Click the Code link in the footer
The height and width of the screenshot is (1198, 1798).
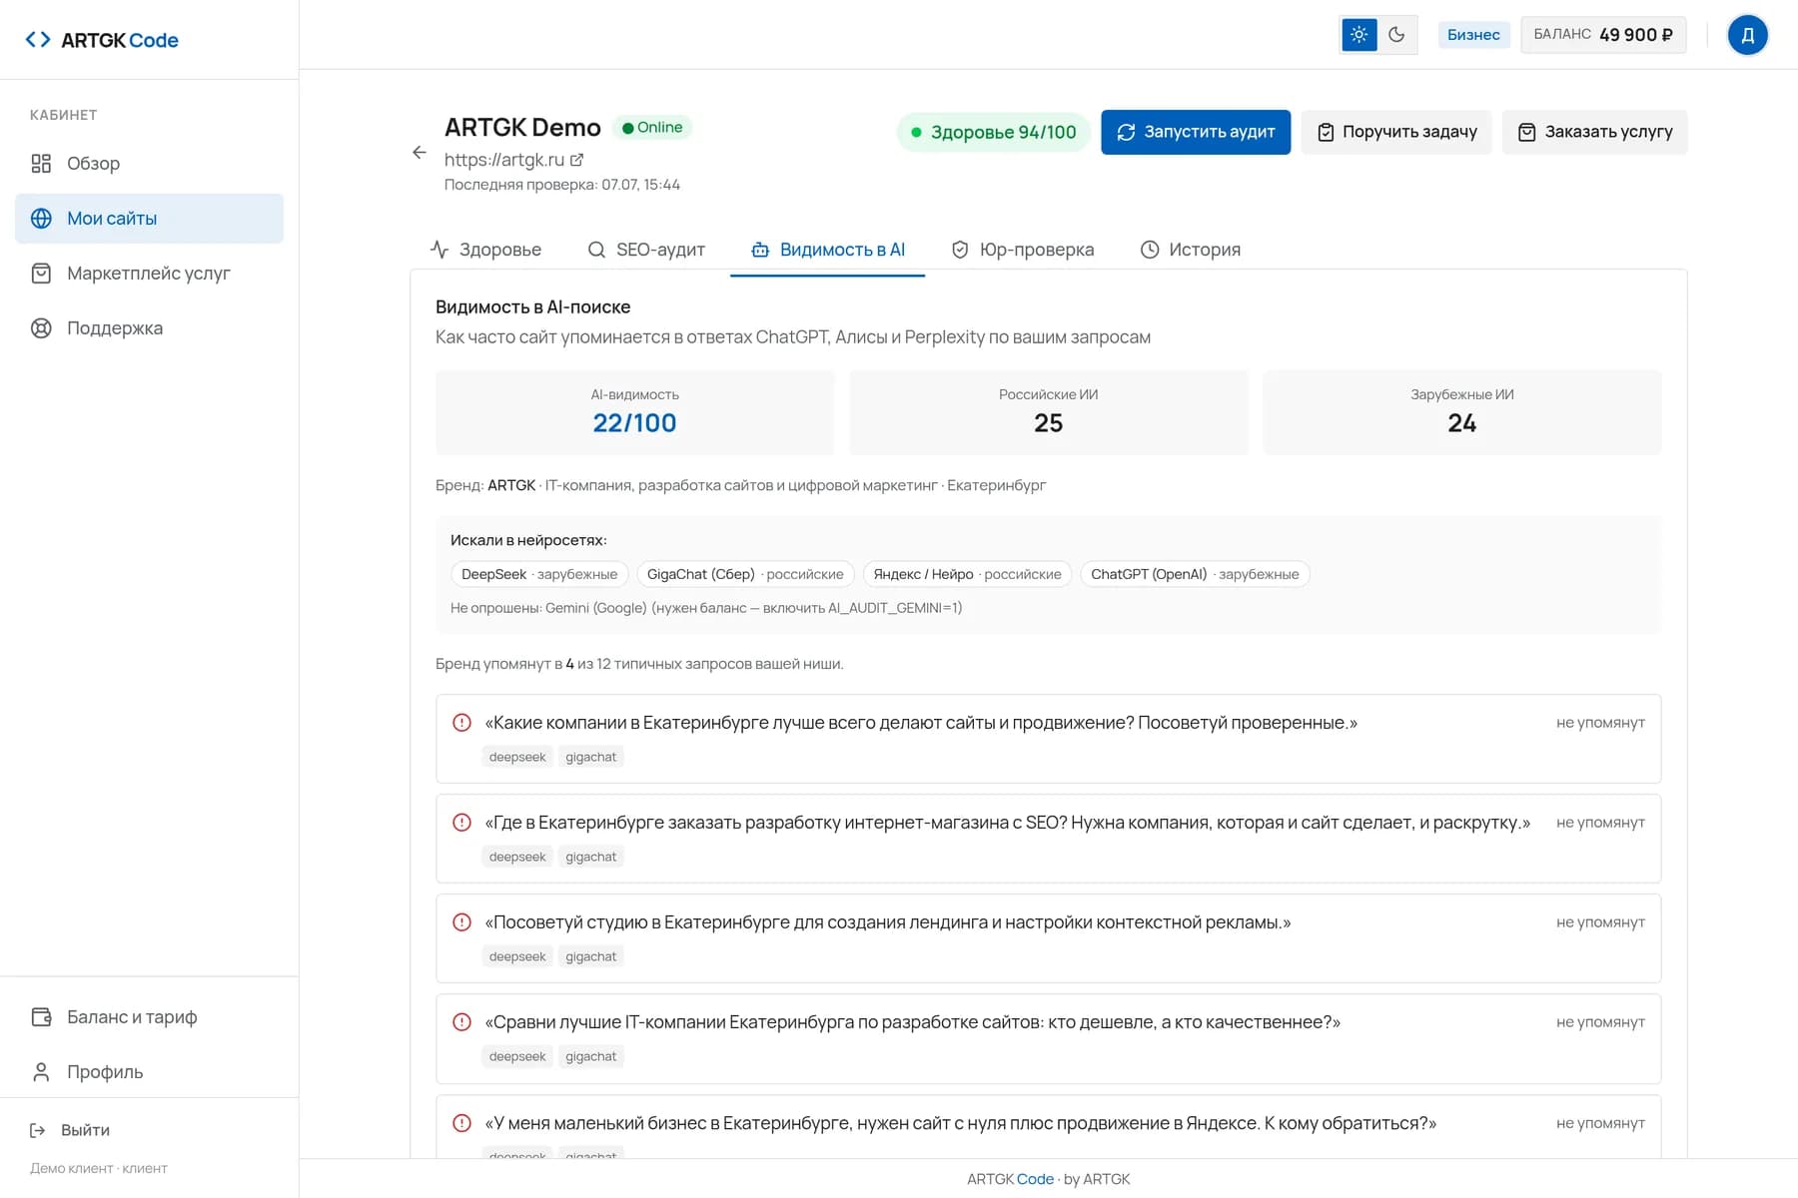point(1035,1179)
